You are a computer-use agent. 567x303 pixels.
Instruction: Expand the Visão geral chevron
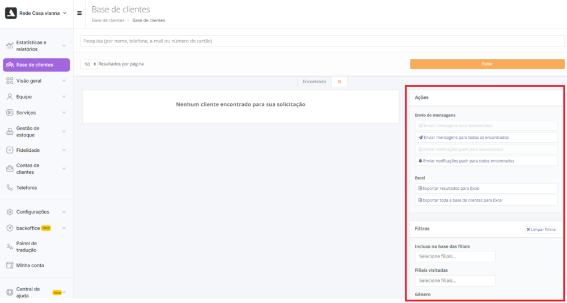click(64, 81)
